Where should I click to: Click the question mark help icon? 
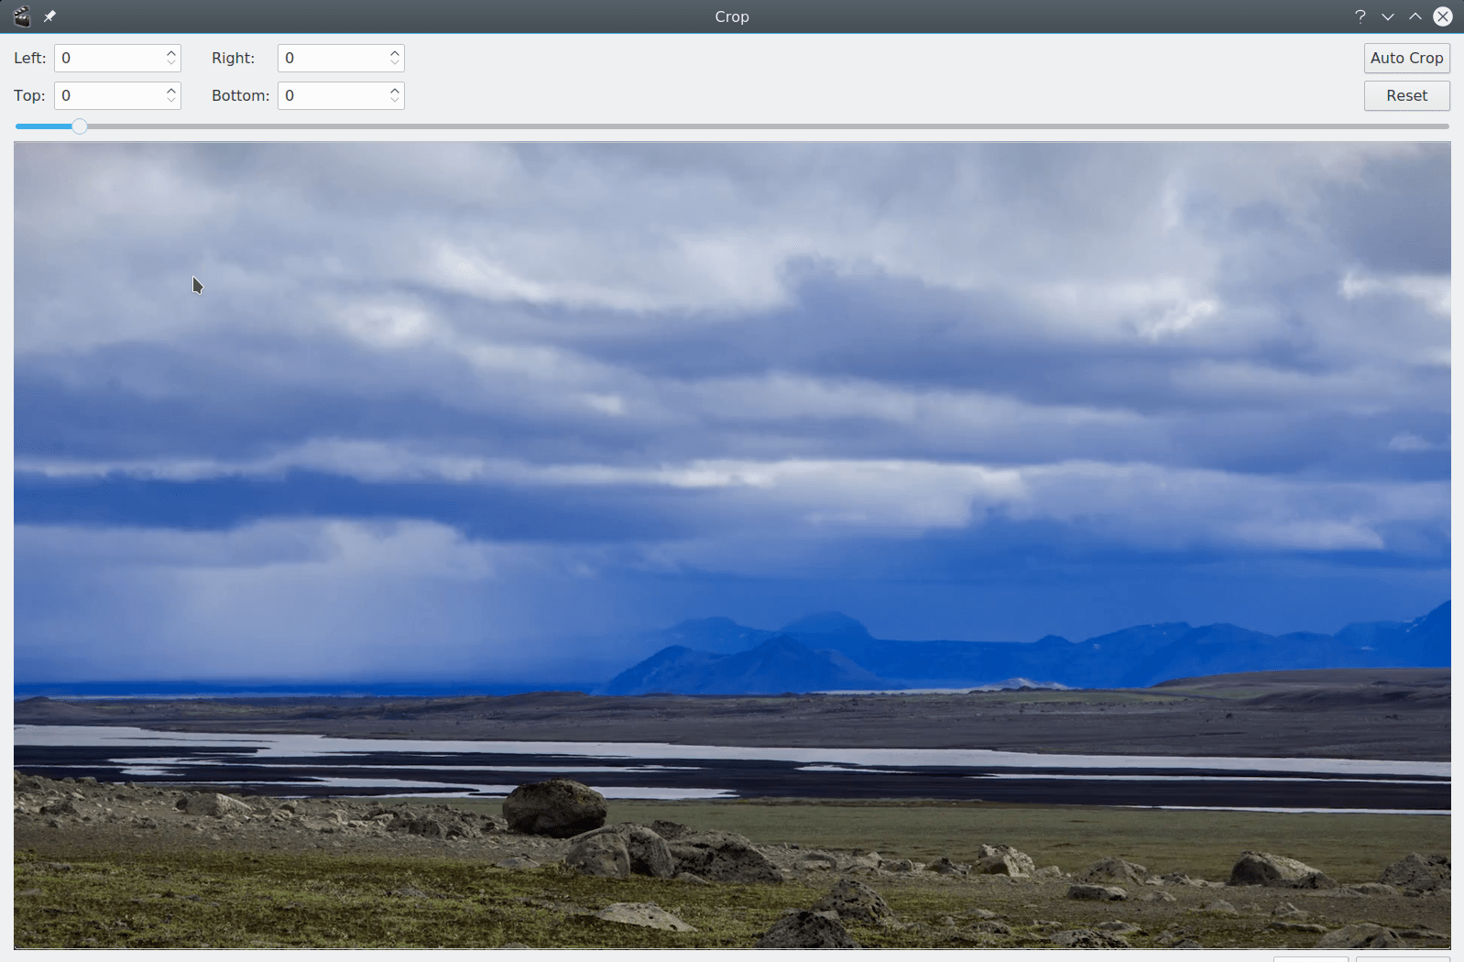pos(1360,16)
